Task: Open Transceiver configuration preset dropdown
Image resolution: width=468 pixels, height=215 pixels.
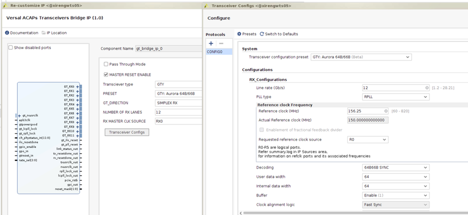Action: click(361, 57)
